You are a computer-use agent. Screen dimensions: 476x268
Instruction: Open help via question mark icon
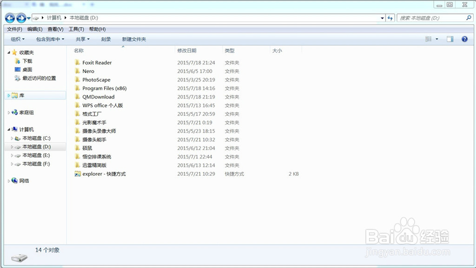pos(465,39)
